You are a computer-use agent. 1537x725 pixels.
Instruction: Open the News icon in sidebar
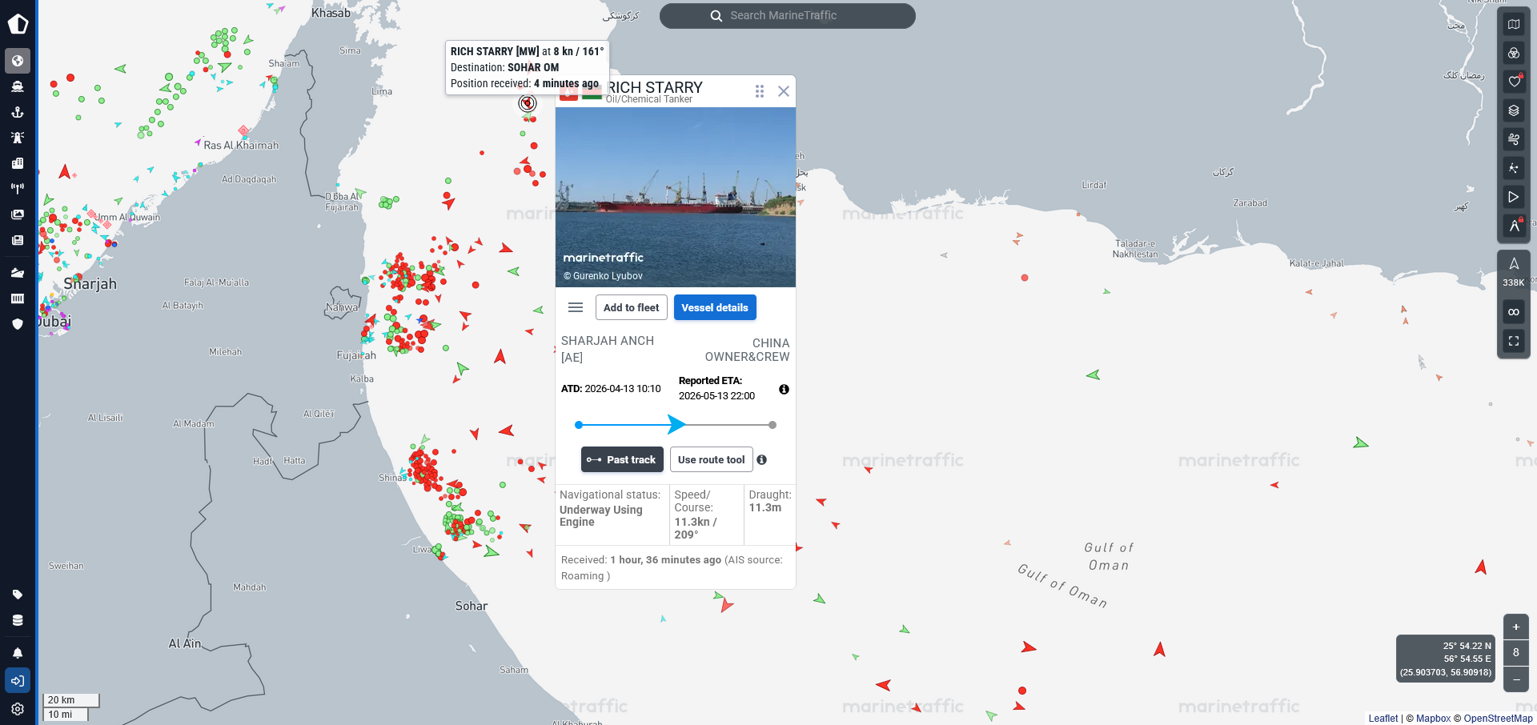[18, 240]
